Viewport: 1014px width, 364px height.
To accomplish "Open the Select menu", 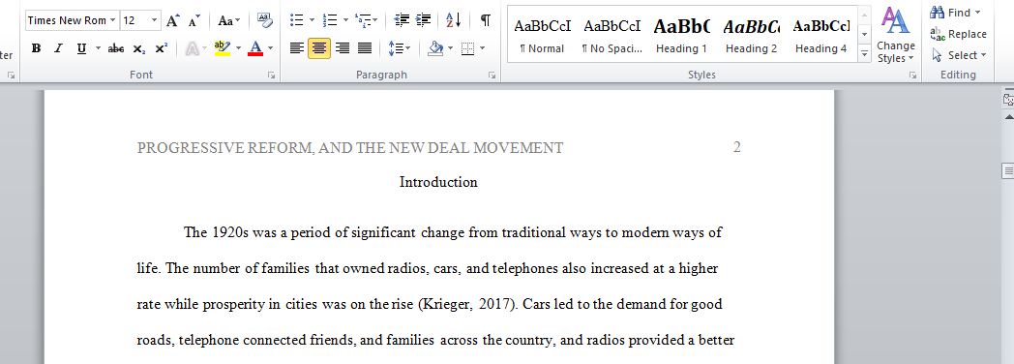I will click(959, 55).
